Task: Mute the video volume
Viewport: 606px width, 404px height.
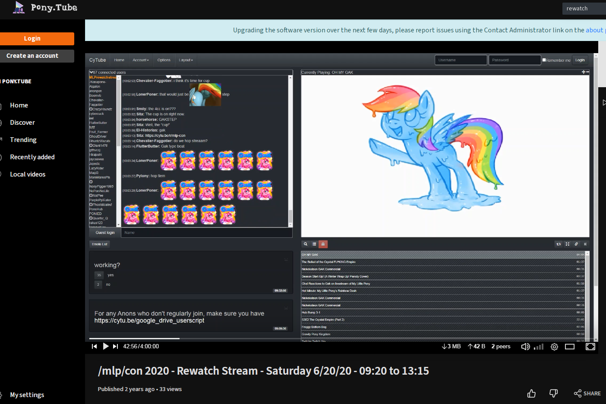Action: (x=525, y=347)
